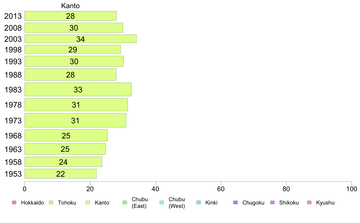Select the 2003 bar showing 34
360x223 pixels.
pyautogui.click(x=81, y=39)
